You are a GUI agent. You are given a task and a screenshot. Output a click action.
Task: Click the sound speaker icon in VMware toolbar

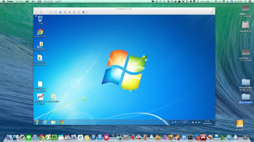tap(70, 12)
